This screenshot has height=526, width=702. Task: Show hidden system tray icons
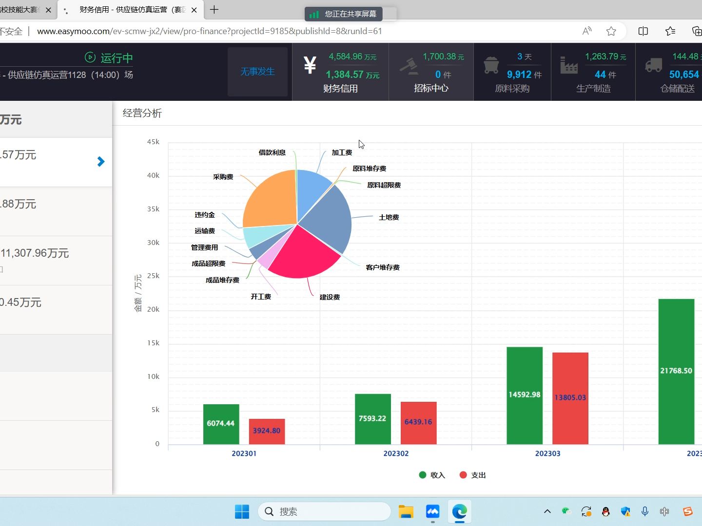tap(547, 511)
